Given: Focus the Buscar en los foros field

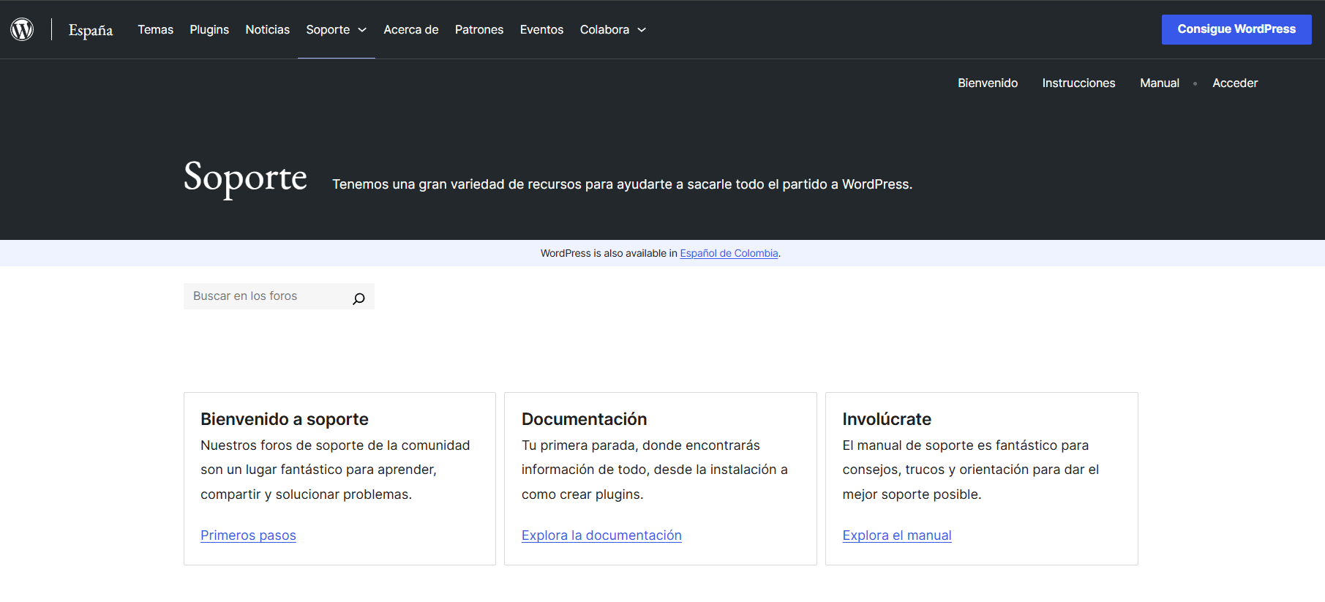Looking at the screenshot, I should tap(279, 296).
